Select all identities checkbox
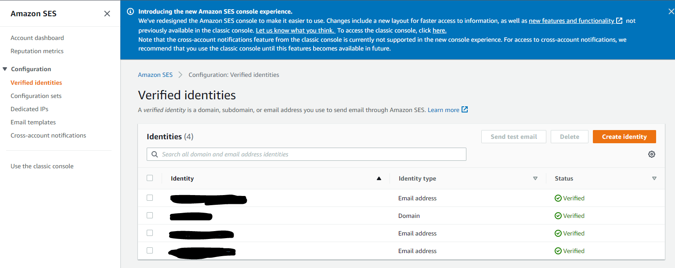Viewport: 675px width, 268px height. (x=150, y=178)
